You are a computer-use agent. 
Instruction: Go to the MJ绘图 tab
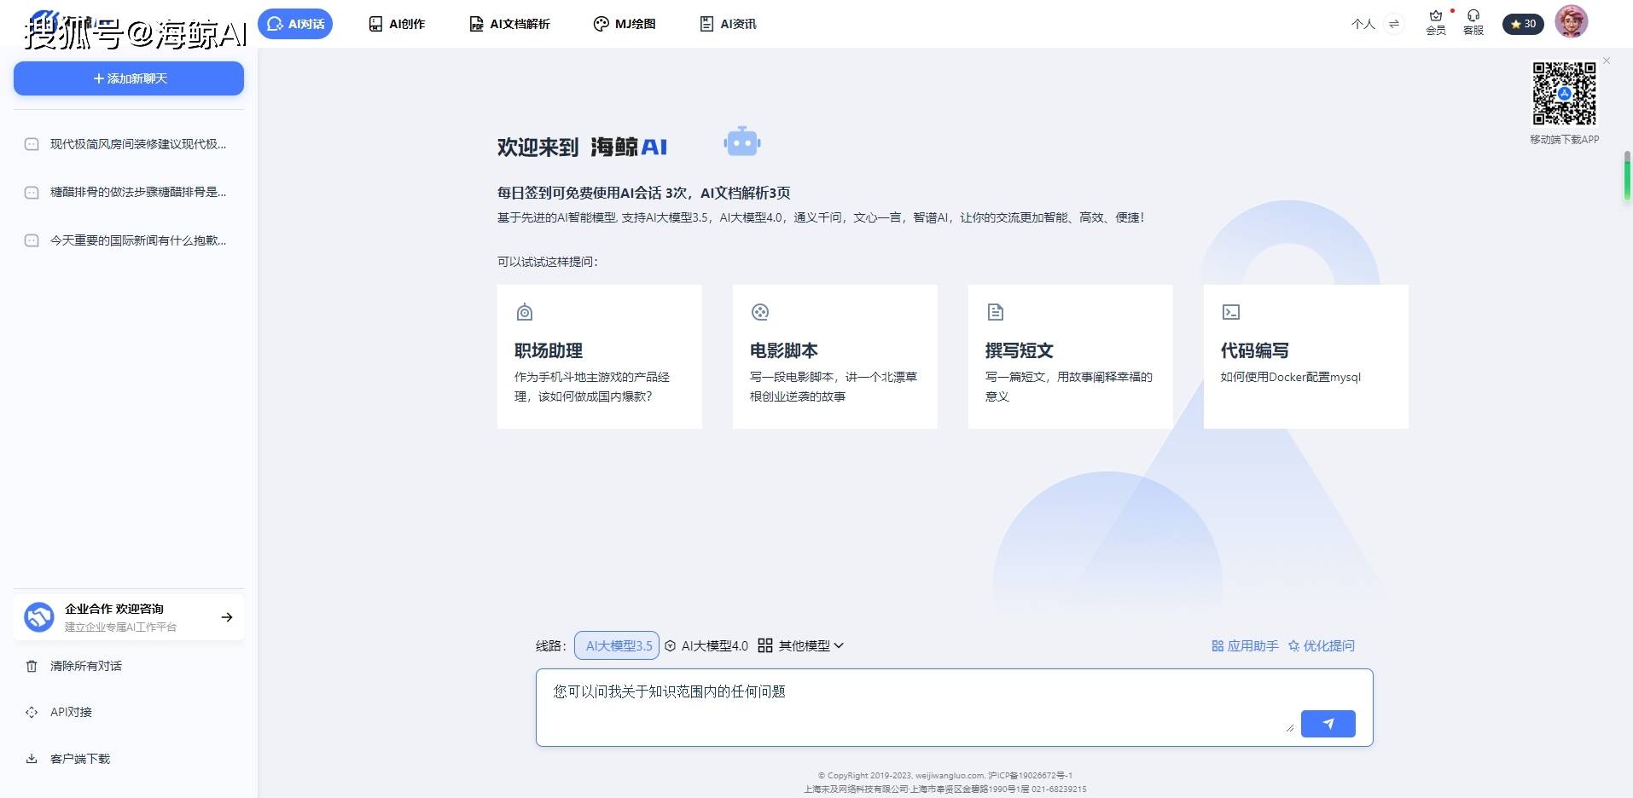pos(625,24)
